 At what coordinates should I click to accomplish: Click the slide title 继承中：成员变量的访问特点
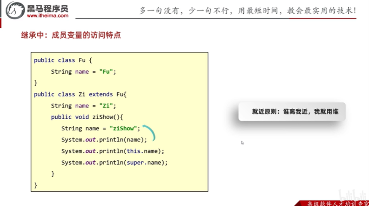tap(71, 35)
